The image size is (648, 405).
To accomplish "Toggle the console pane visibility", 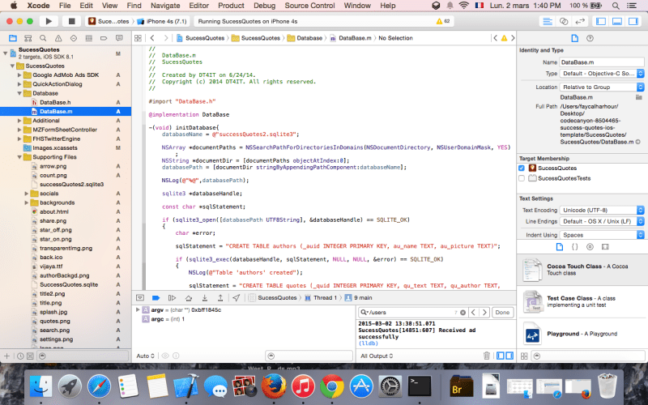I will tap(509, 356).
